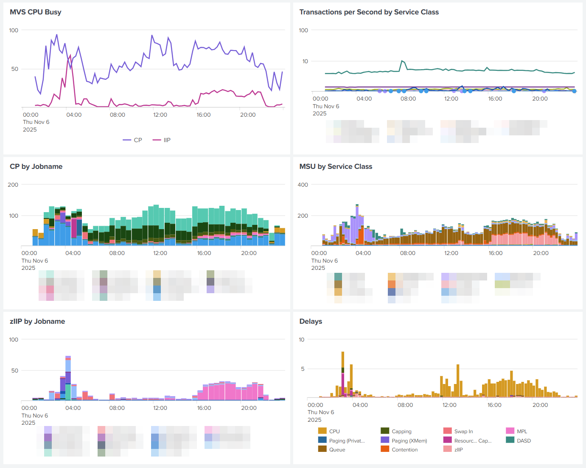Image resolution: width=586 pixels, height=468 pixels.
Task: Click the 08:00 time label on Transactions chart
Action: point(408,98)
